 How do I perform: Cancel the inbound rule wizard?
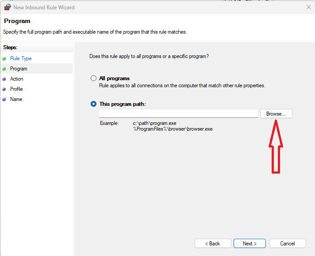pos(287,244)
